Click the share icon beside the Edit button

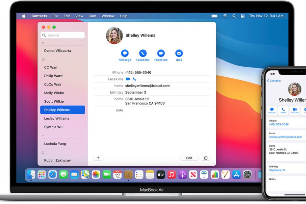point(206,158)
